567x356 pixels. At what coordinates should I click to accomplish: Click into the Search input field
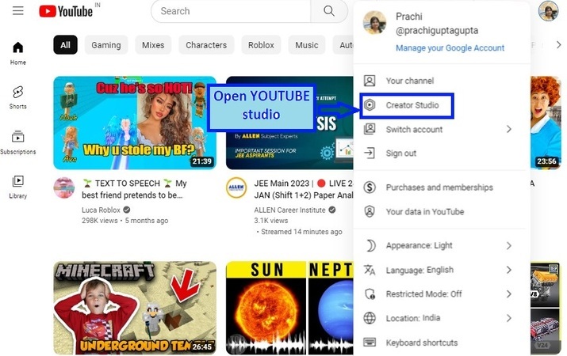231,11
